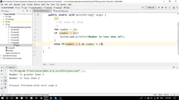Click the editor vertical scrollbar marker stripe
179x100 pixels.
click(x=178, y=39)
